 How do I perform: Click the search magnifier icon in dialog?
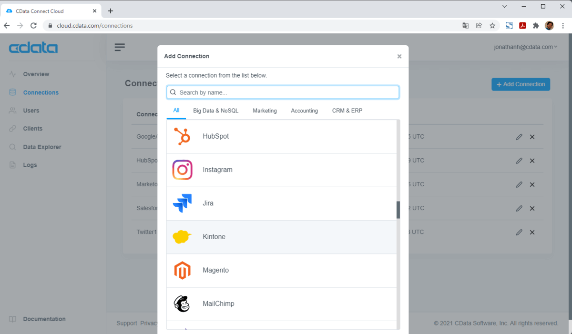pos(173,92)
